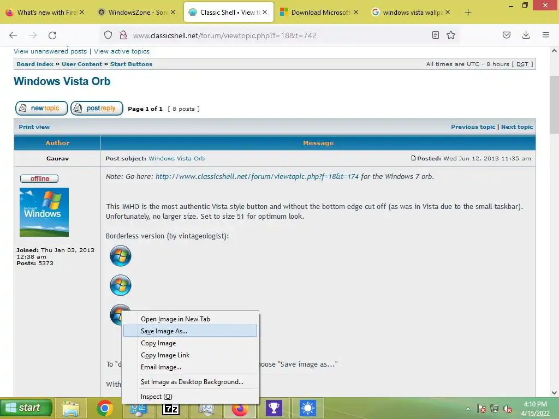Choose Inspect (Q) in context menu
This screenshot has height=419, width=559.
(x=190, y=397)
